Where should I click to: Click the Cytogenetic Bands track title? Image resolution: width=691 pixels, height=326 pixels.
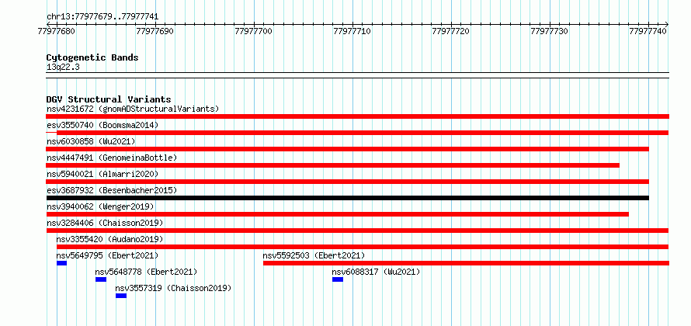[92, 57]
